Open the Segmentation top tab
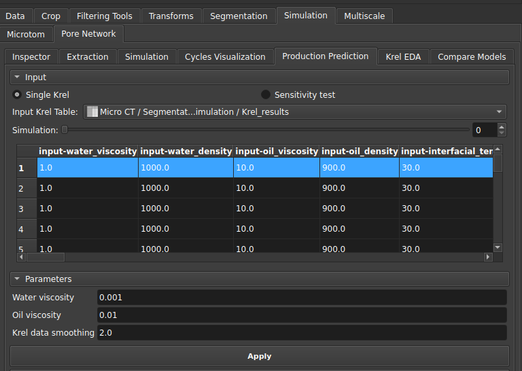The width and height of the screenshot is (522, 371). coord(238,16)
